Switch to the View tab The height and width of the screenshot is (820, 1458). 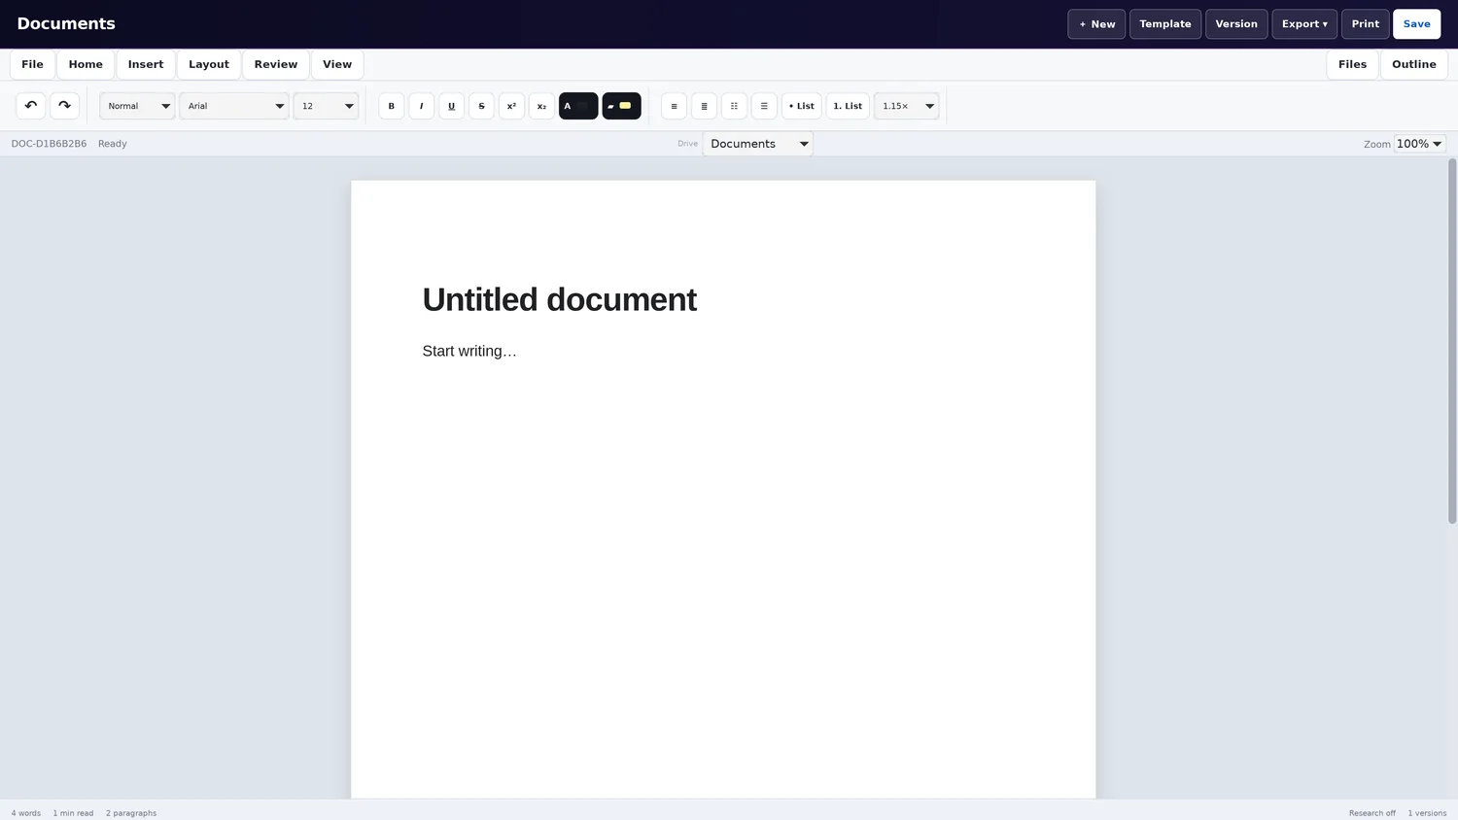pyautogui.click(x=337, y=64)
